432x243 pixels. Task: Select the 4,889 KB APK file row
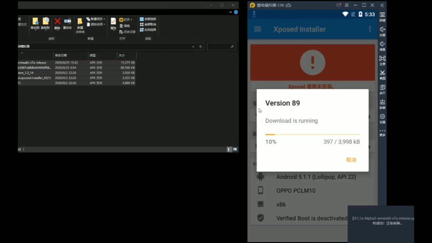pos(77,83)
